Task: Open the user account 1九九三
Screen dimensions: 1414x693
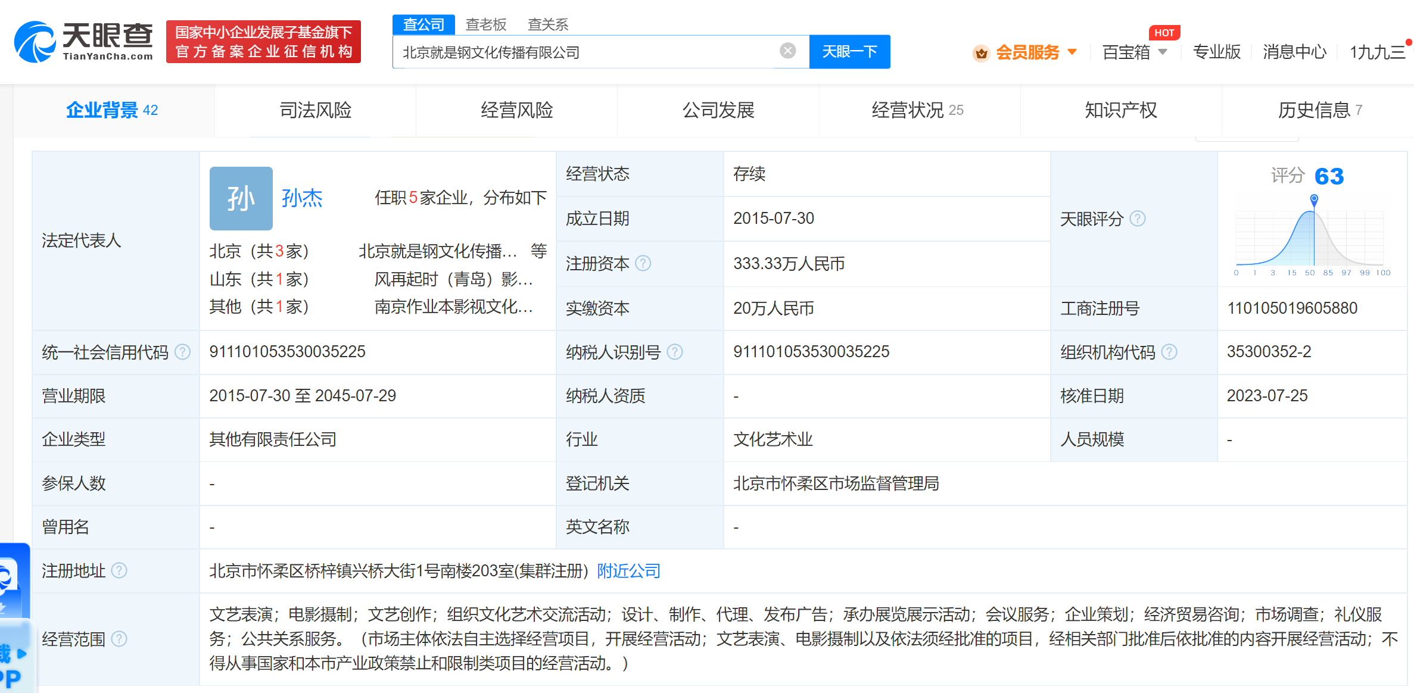Action: click(1378, 52)
